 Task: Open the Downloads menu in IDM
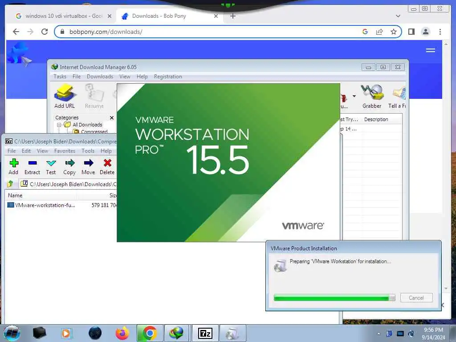(x=100, y=77)
